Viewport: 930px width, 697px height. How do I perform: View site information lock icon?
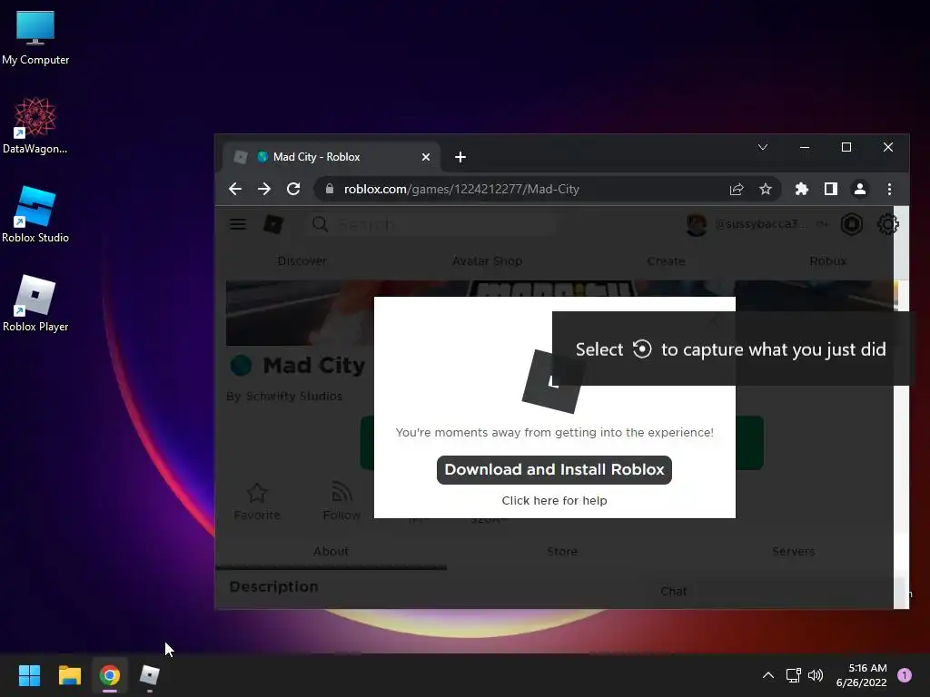click(330, 189)
